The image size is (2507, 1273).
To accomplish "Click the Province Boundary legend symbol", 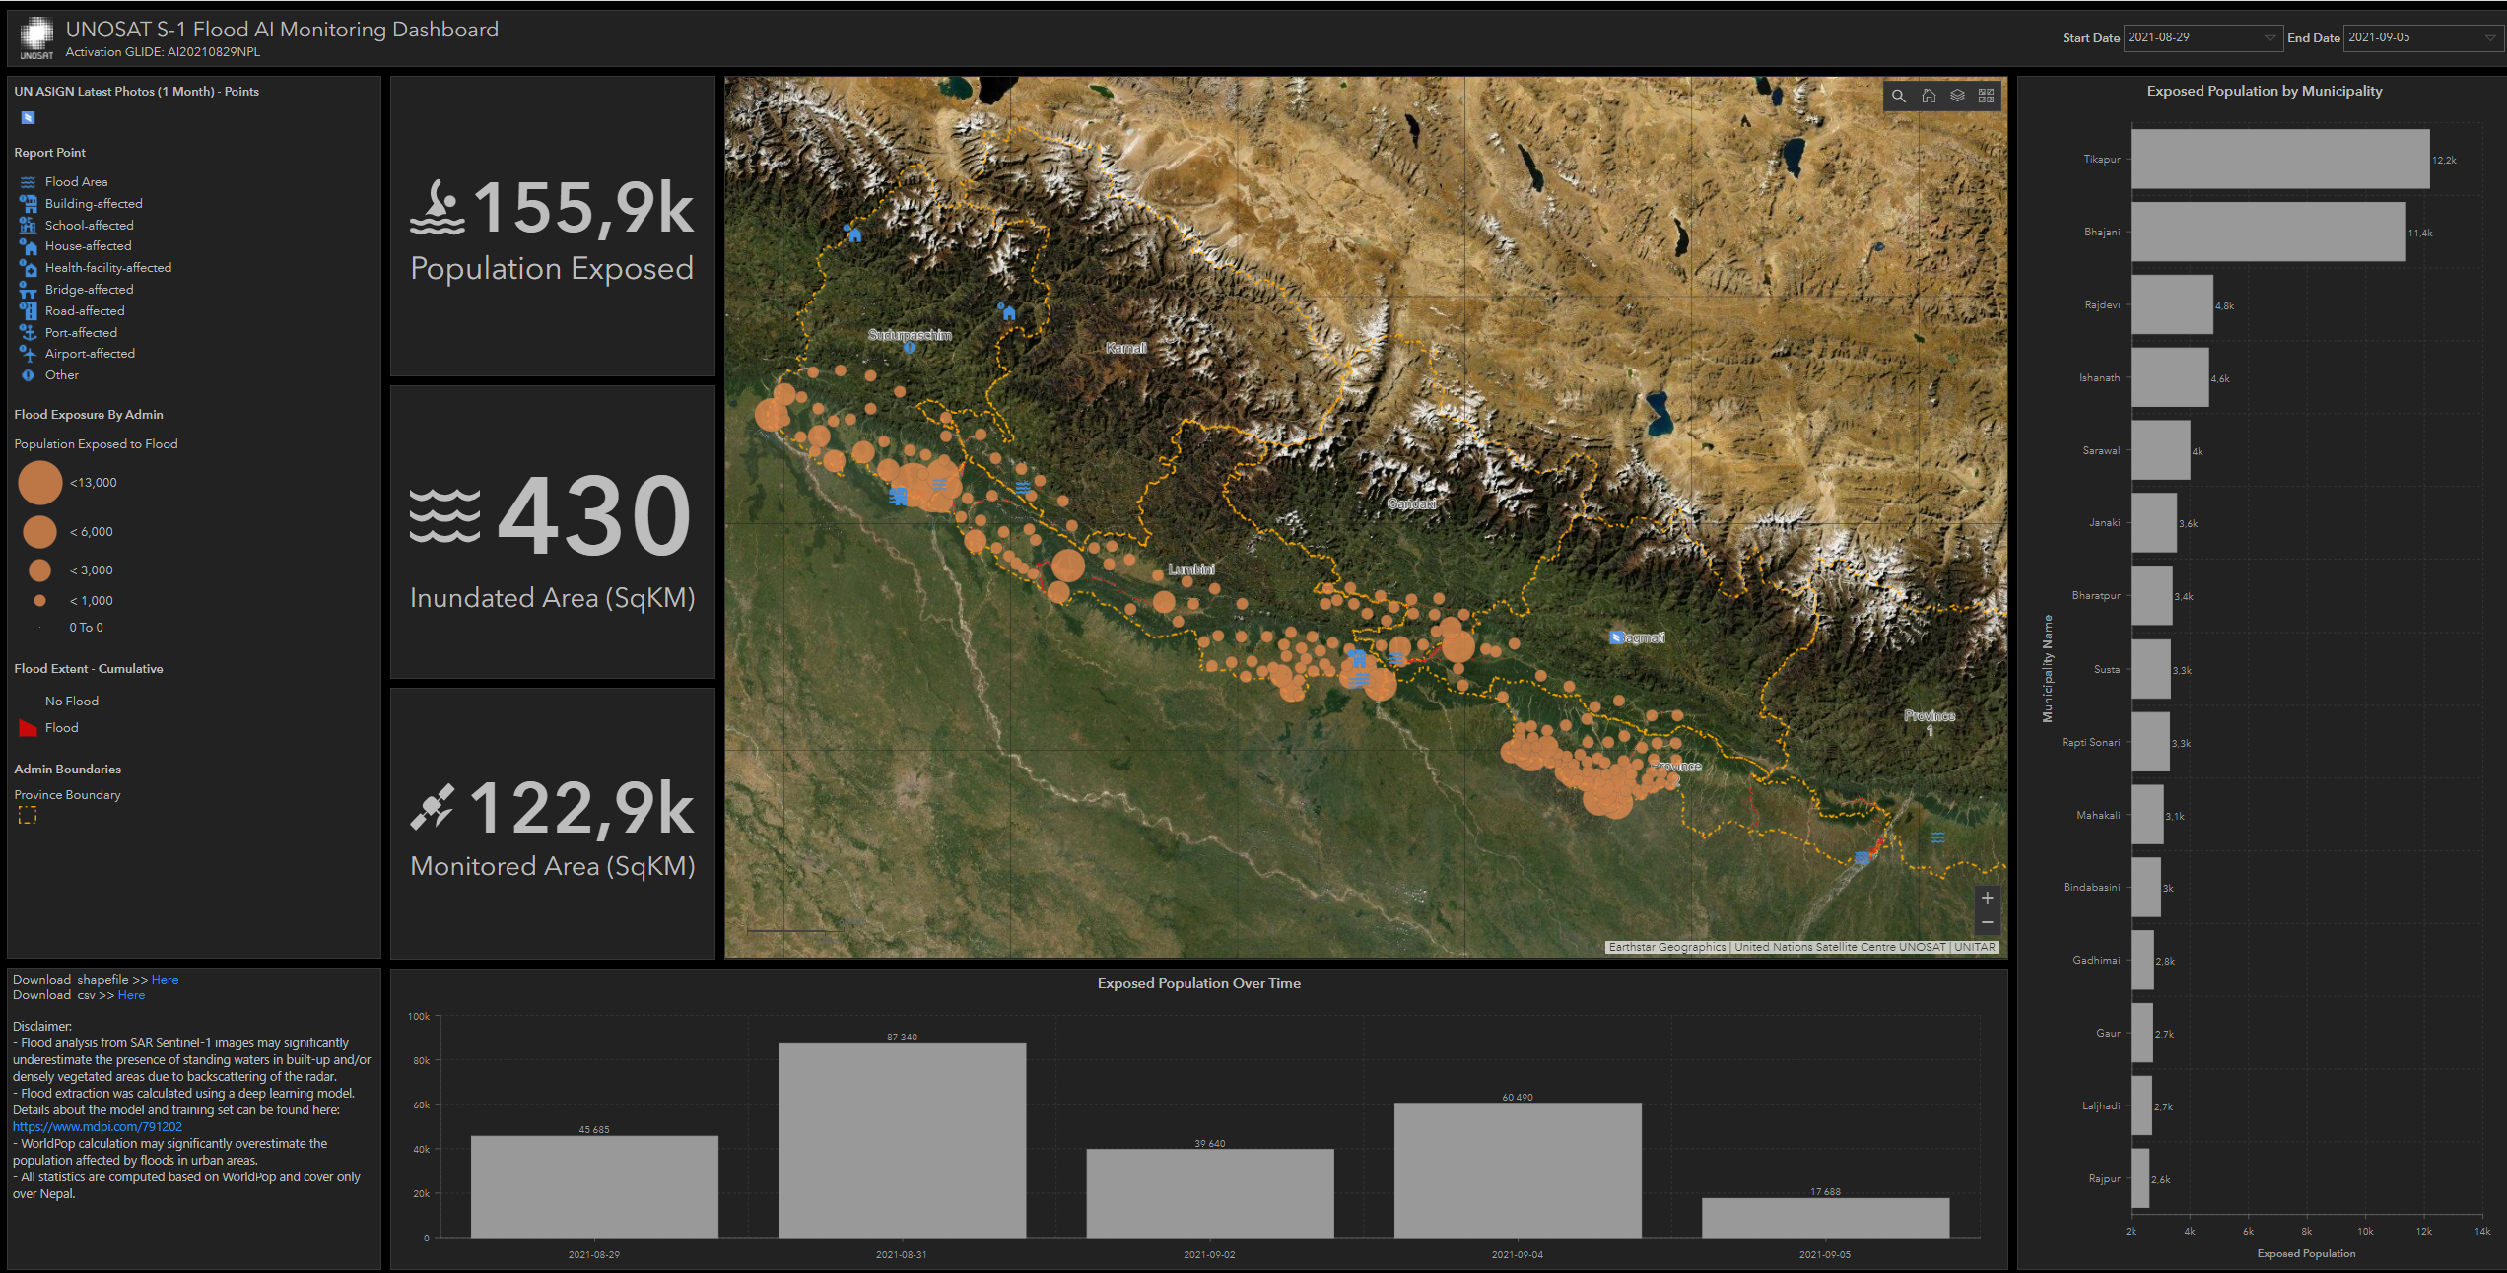I will coord(28,815).
